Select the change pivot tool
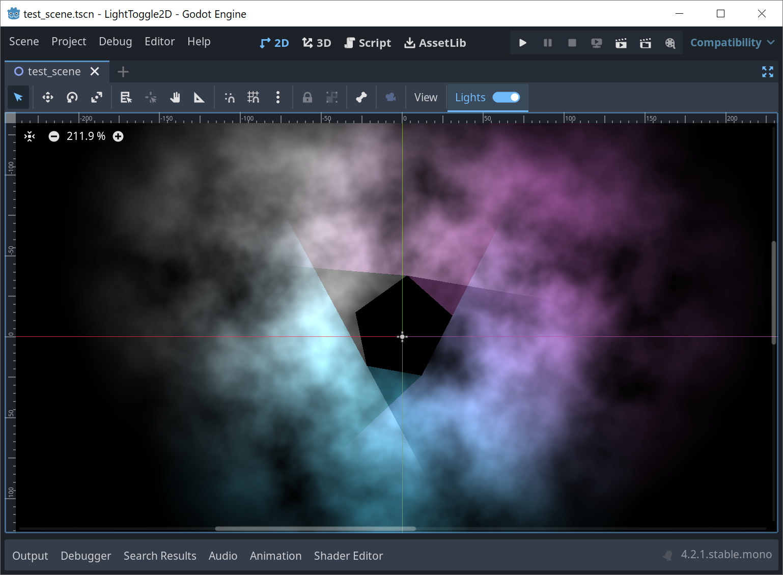Image resolution: width=783 pixels, height=575 pixels. pos(151,97)
